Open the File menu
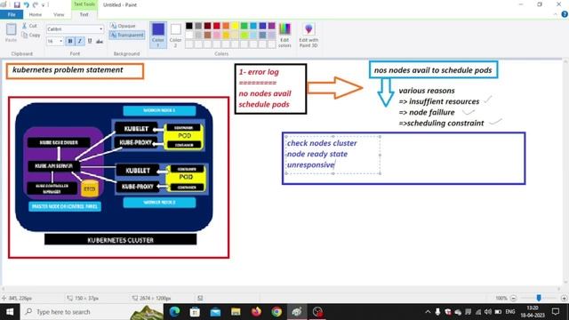 [12, 14]
